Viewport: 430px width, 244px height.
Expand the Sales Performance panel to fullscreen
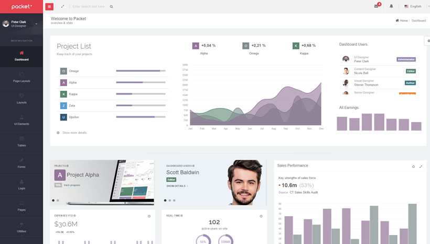421,166
